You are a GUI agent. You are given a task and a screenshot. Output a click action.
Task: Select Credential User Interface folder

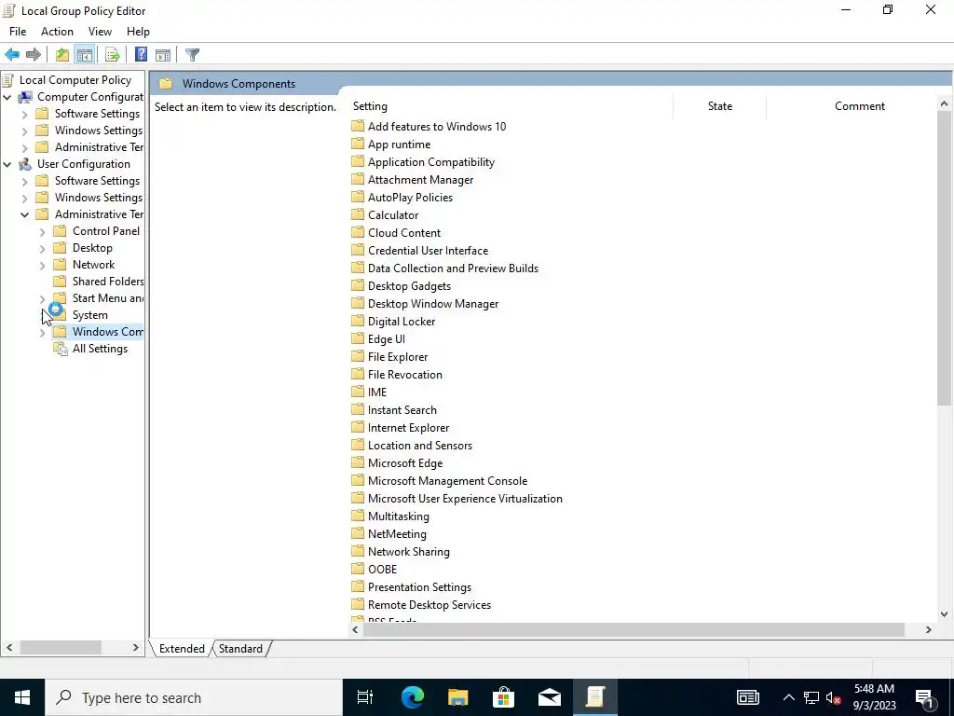428,250
